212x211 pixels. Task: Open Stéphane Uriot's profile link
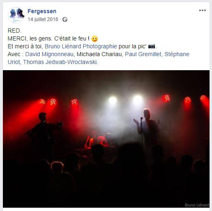pos(177,54)
